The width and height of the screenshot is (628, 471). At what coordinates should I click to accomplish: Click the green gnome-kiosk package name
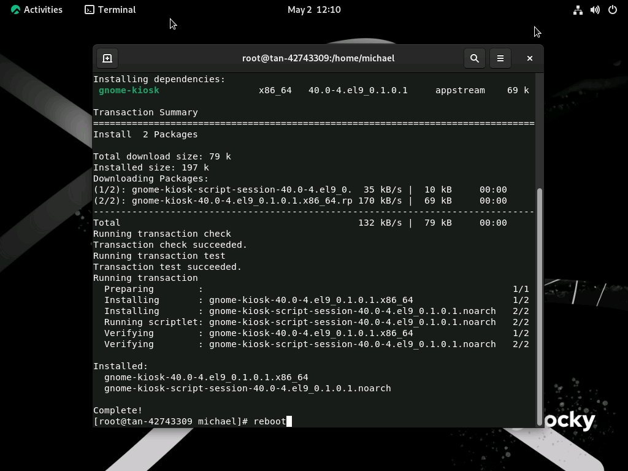[x=129, y=90]
